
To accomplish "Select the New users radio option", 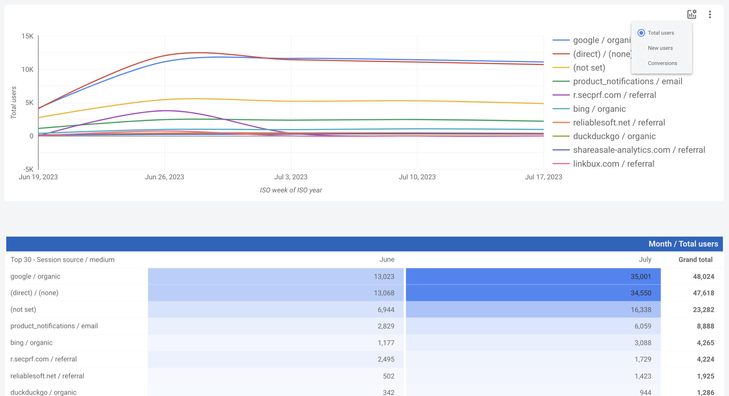I will click(x=641, y=48).
